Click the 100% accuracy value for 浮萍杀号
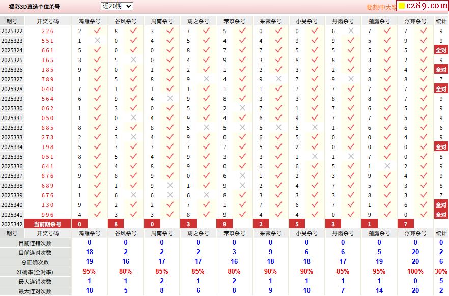Screen dimensions: 449x296 415,271
